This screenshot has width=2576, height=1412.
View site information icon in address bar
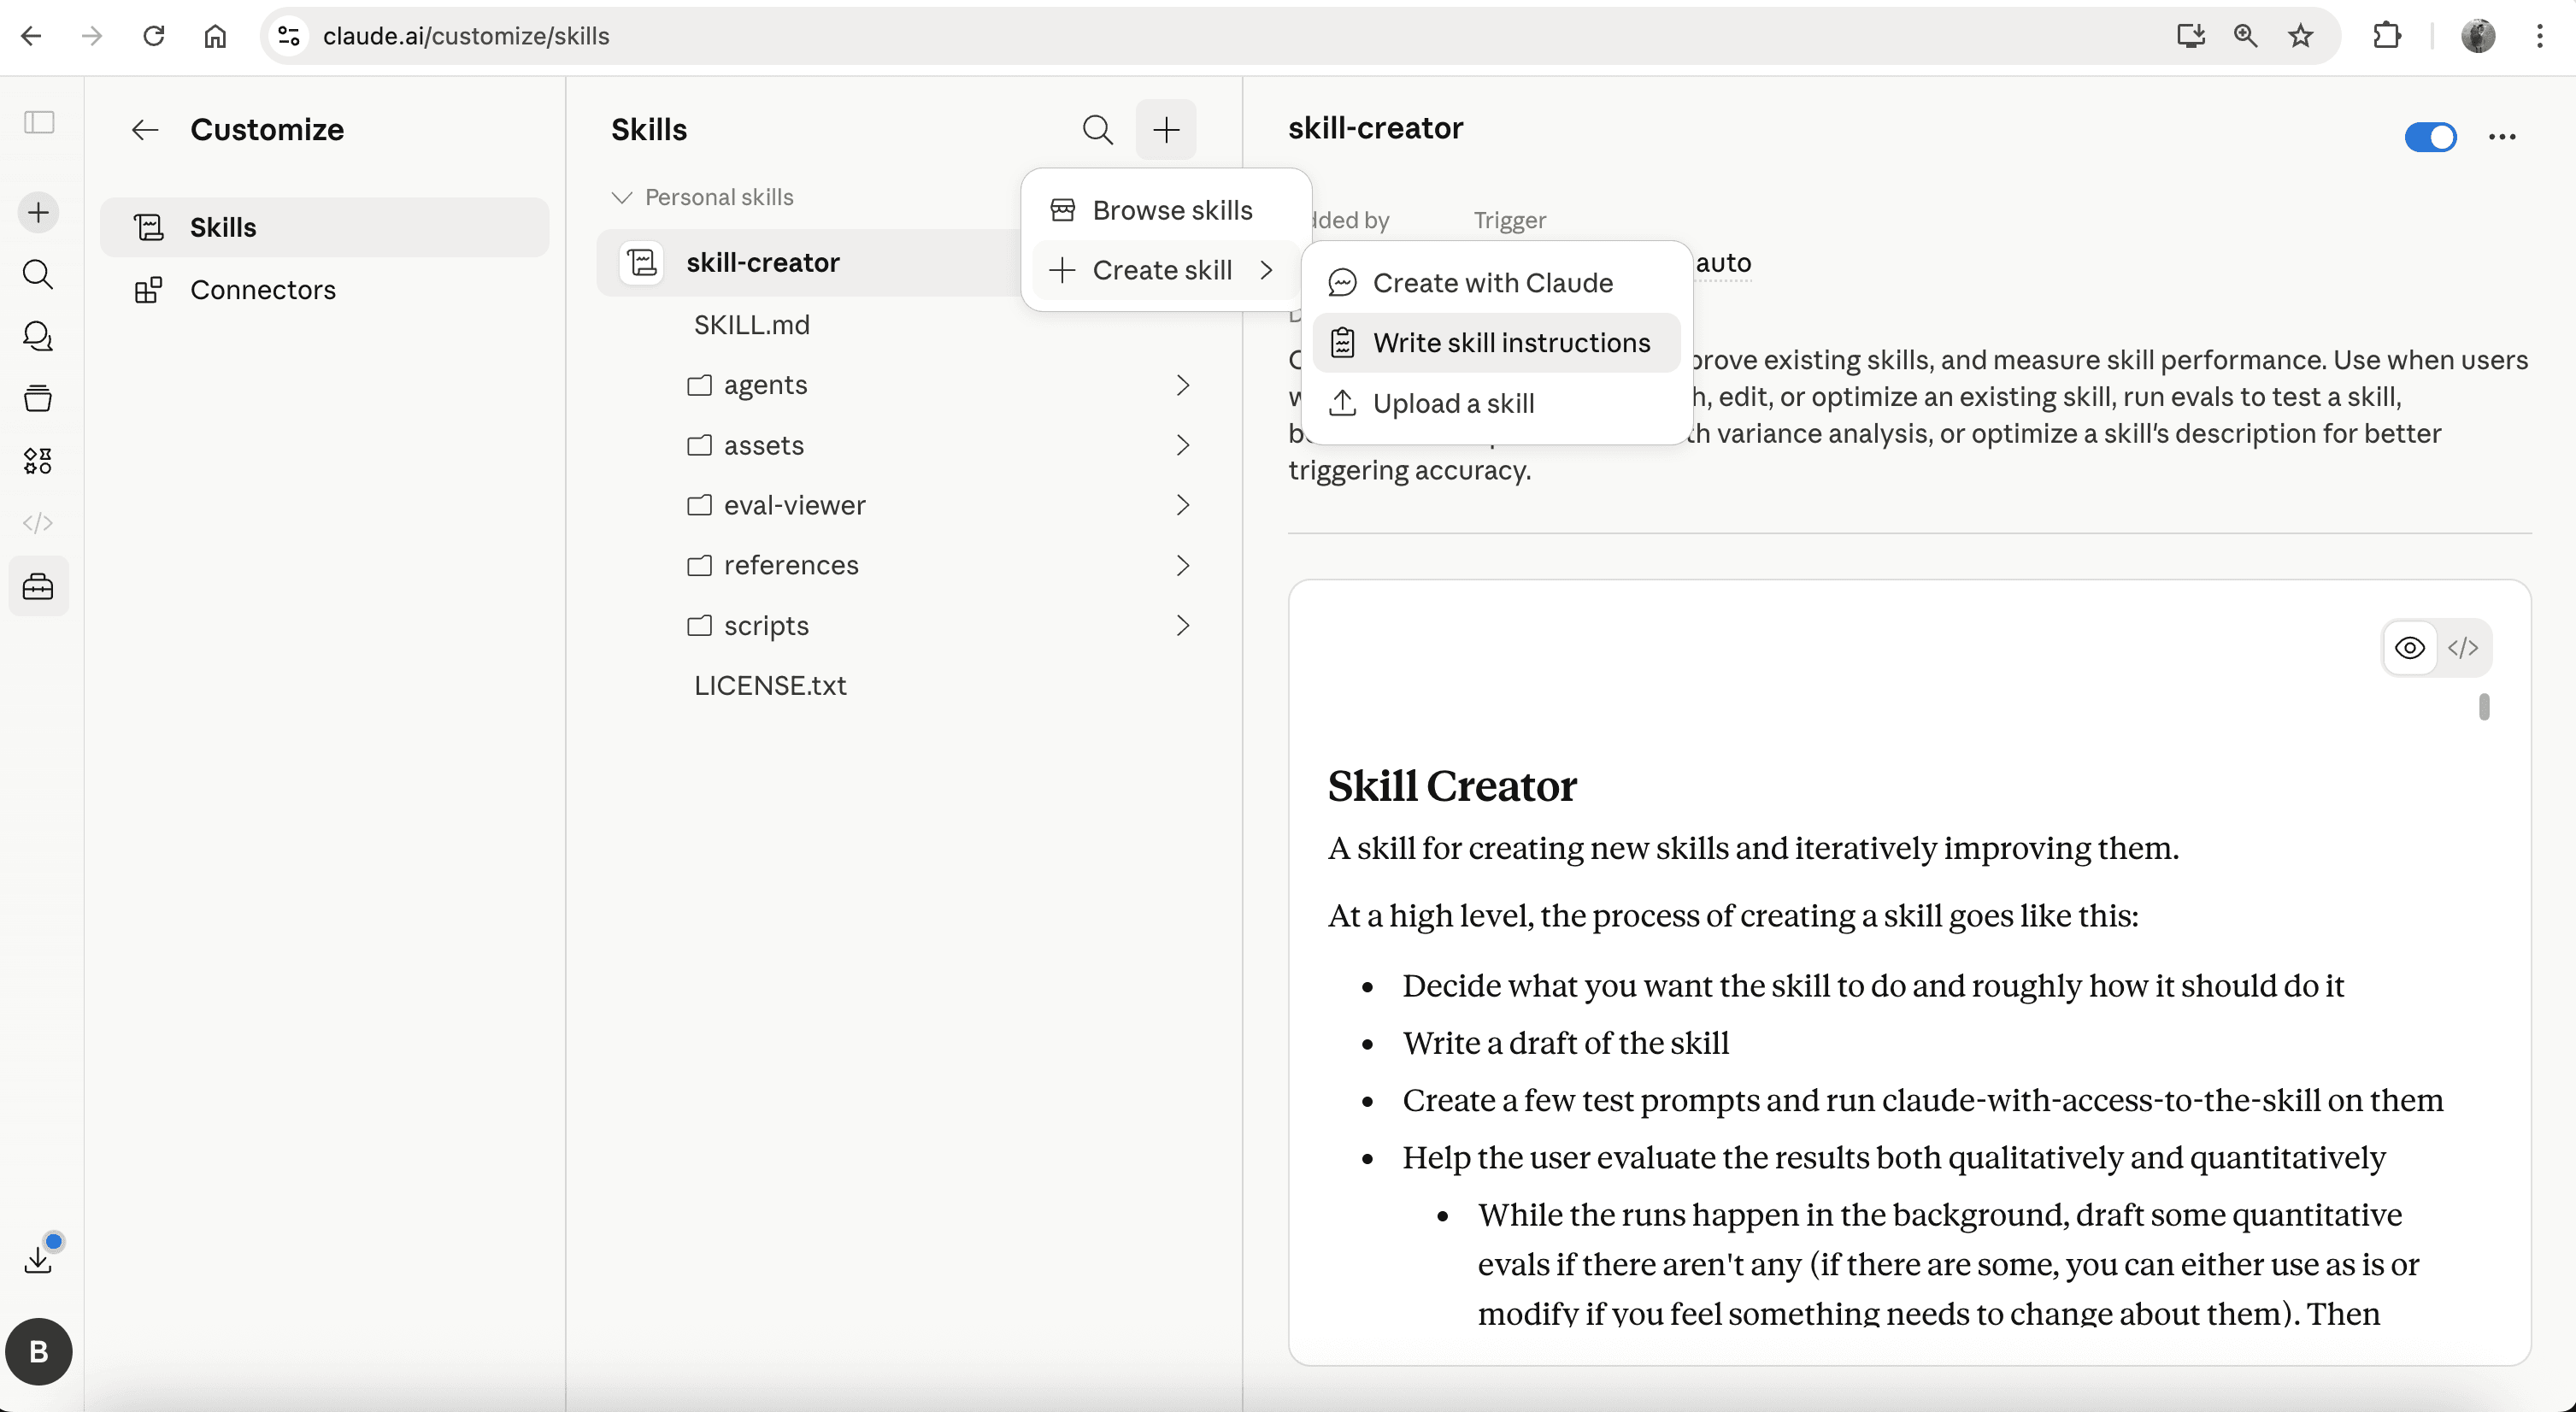coord(289,36)
